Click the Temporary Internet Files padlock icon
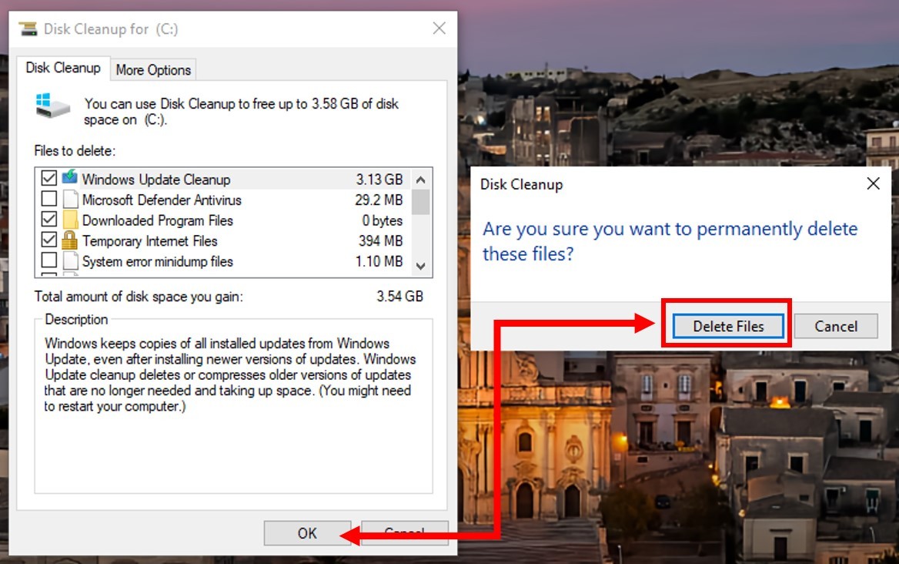Image resolution: width=899 pixels, height=564 pixels. [70, 240]
